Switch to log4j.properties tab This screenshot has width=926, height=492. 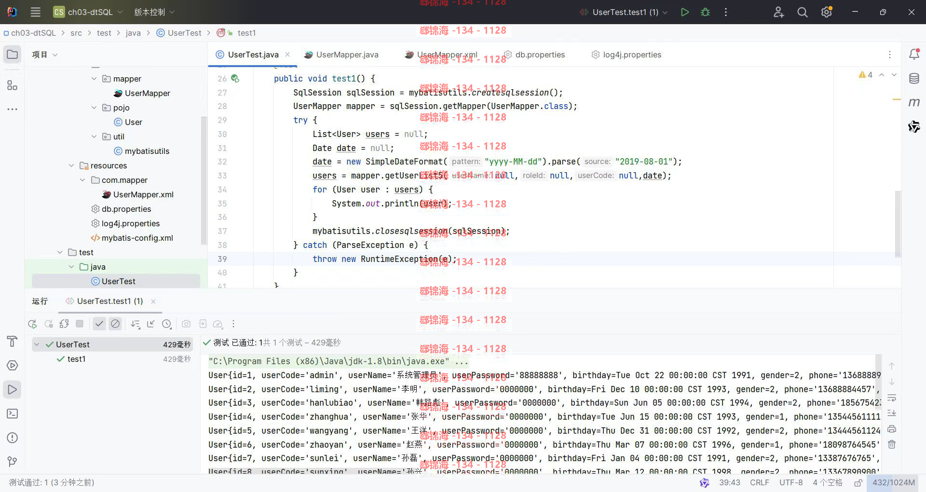click(x=626, y=55)
